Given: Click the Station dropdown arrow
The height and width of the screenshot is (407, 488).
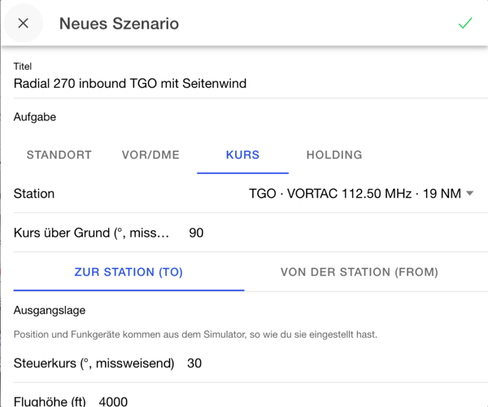Looking at the screenshot, I should coord(470,194).
